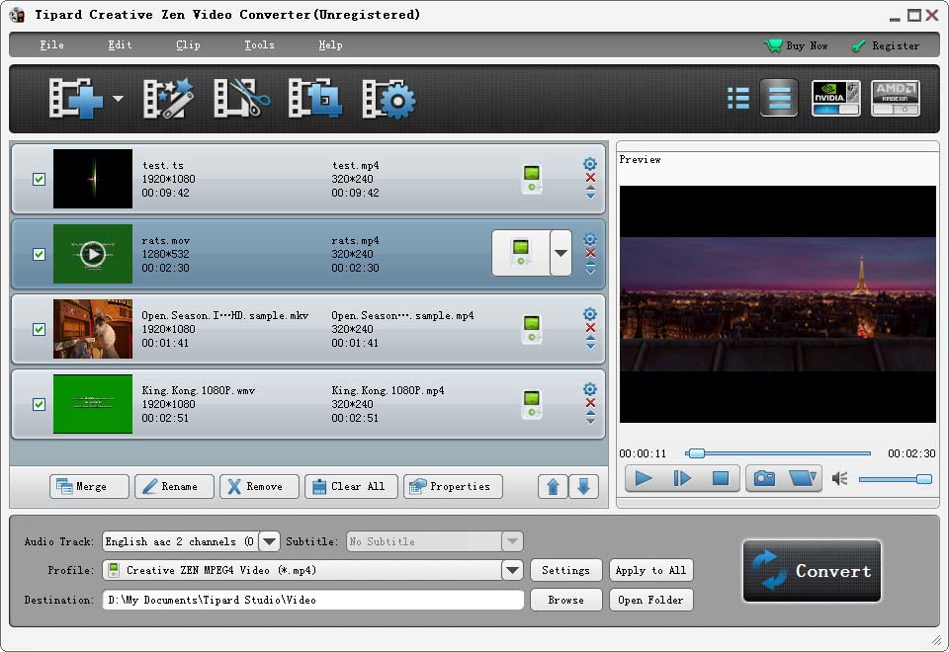Click device profile icon for King.Kong

coord(532,404)
